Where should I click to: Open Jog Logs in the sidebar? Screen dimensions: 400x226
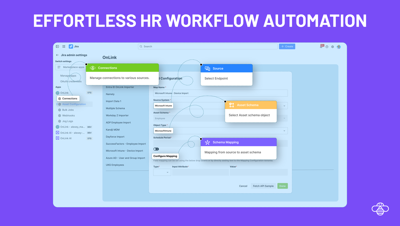point(68,121)
